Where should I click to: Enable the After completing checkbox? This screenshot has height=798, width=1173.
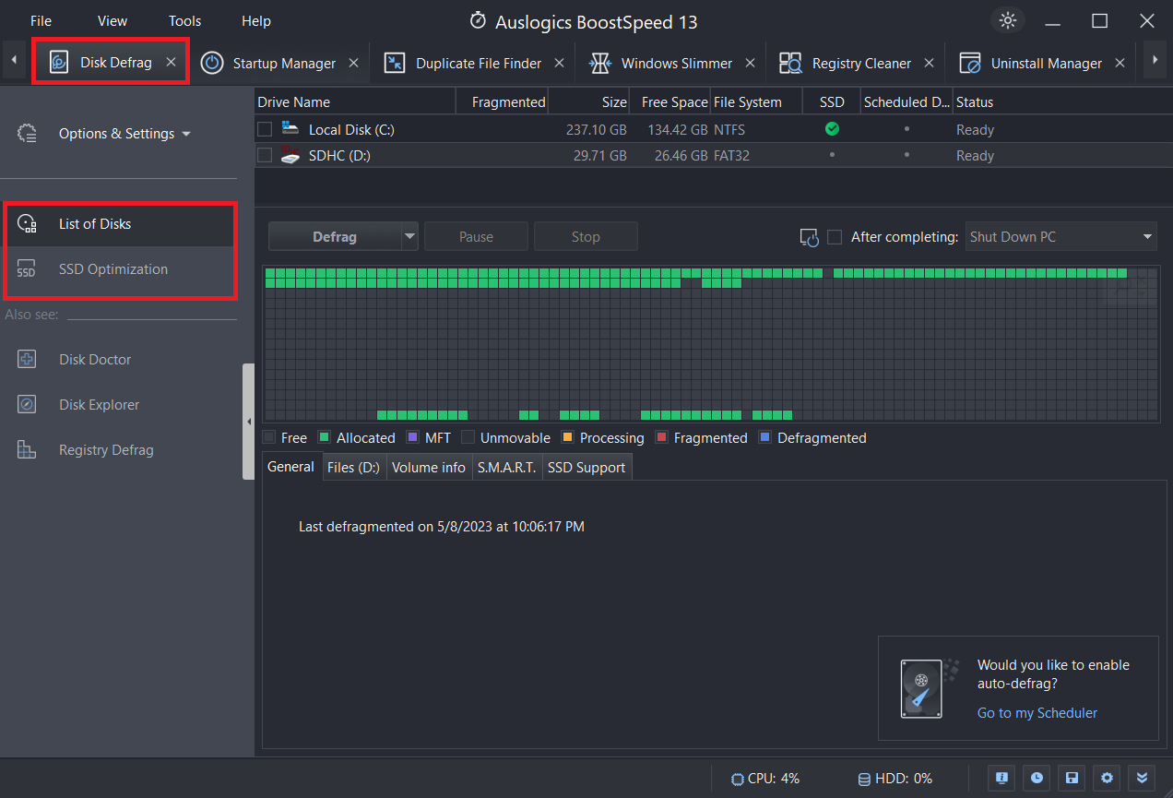835,237
